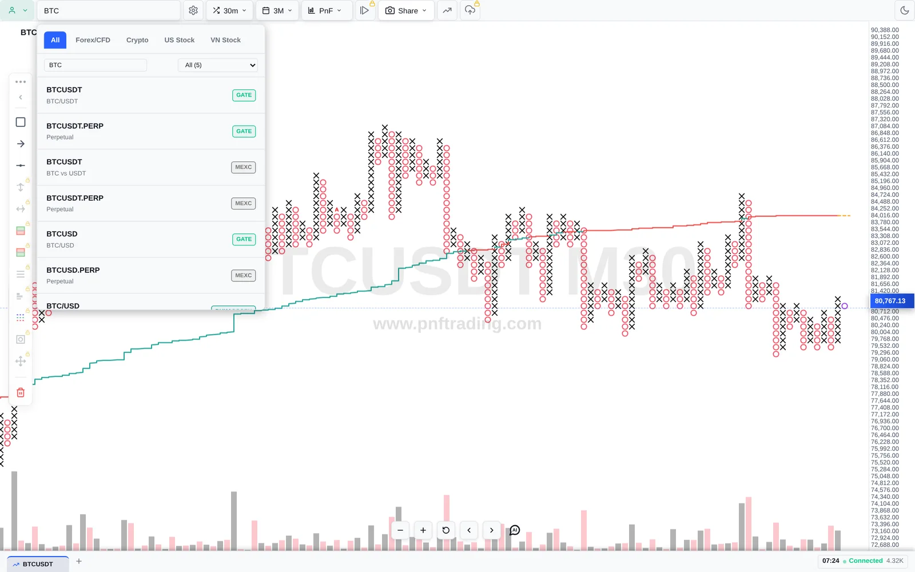Select BTCUSD.PERP Perpetual on MEXC

click(151, 275)
